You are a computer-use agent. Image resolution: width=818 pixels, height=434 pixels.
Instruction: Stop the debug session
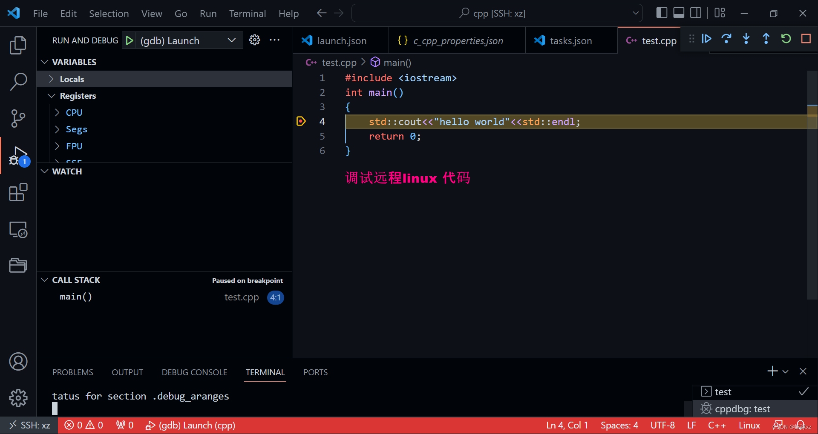tap(806, 39)
